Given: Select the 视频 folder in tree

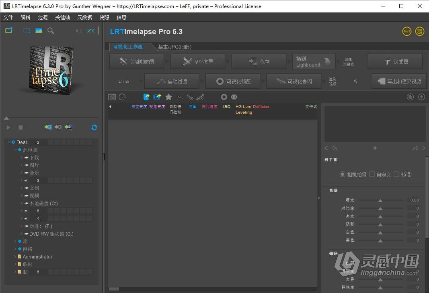Looking at the screenshot, I should tap(34, 195).
